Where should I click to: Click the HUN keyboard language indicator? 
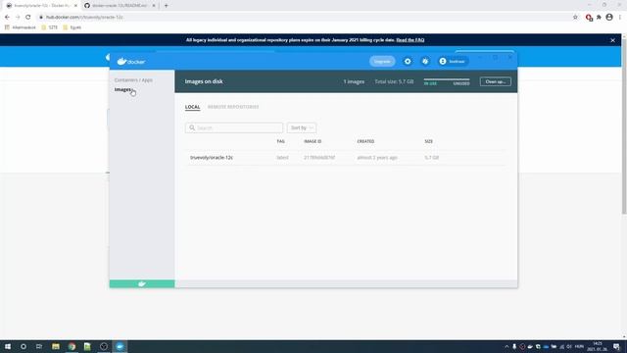point(579,346)
